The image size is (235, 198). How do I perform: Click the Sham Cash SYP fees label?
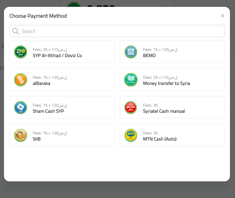(x=50, y=105)
